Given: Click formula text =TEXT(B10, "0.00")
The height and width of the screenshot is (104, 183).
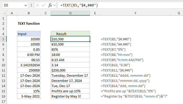Looking at the screenshot, I should coord(116,65).
